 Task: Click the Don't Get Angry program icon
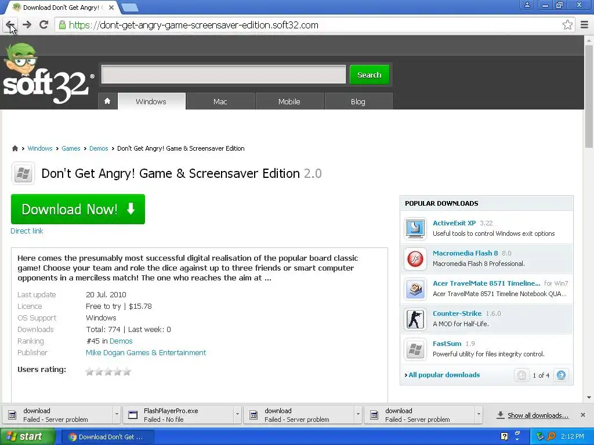[x=23, y=173]
